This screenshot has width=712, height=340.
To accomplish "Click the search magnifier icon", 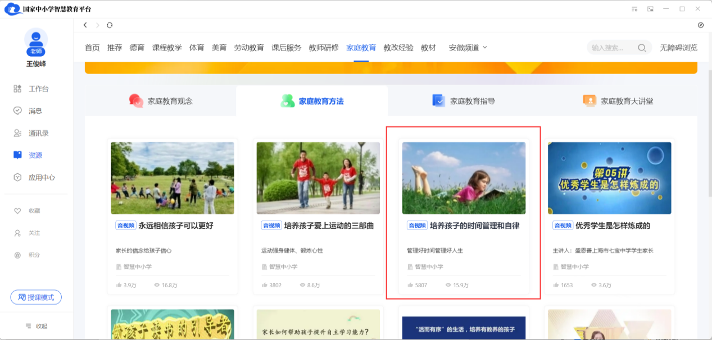I will [x=641, y=48].
